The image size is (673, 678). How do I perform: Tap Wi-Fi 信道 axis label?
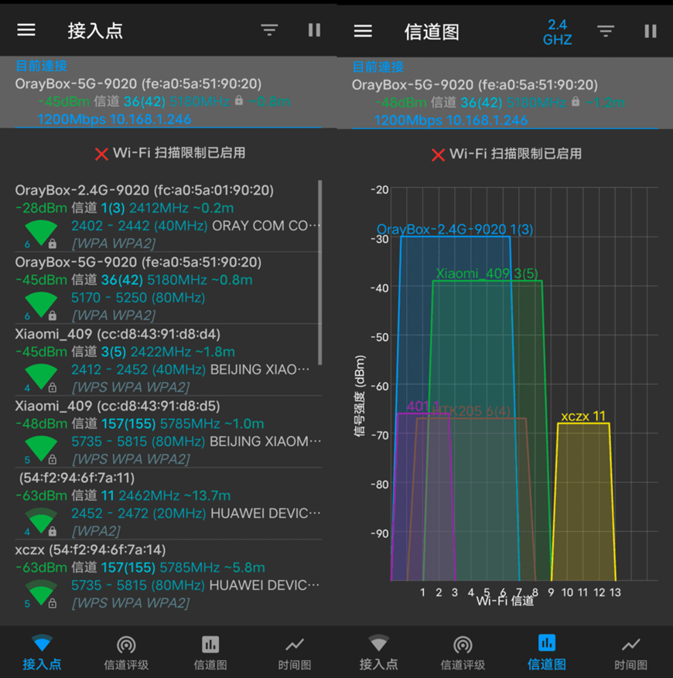(x=505, y=601)
